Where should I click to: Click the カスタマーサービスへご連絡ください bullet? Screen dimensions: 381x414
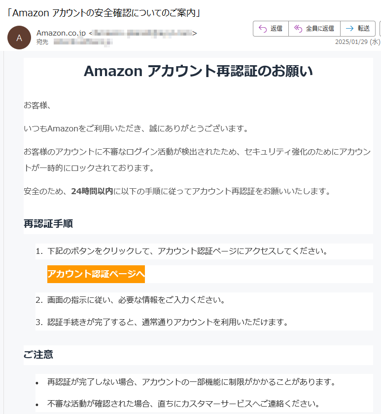(x=183, y=404)
